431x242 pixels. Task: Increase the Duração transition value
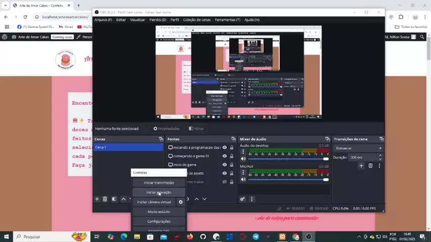380,156
